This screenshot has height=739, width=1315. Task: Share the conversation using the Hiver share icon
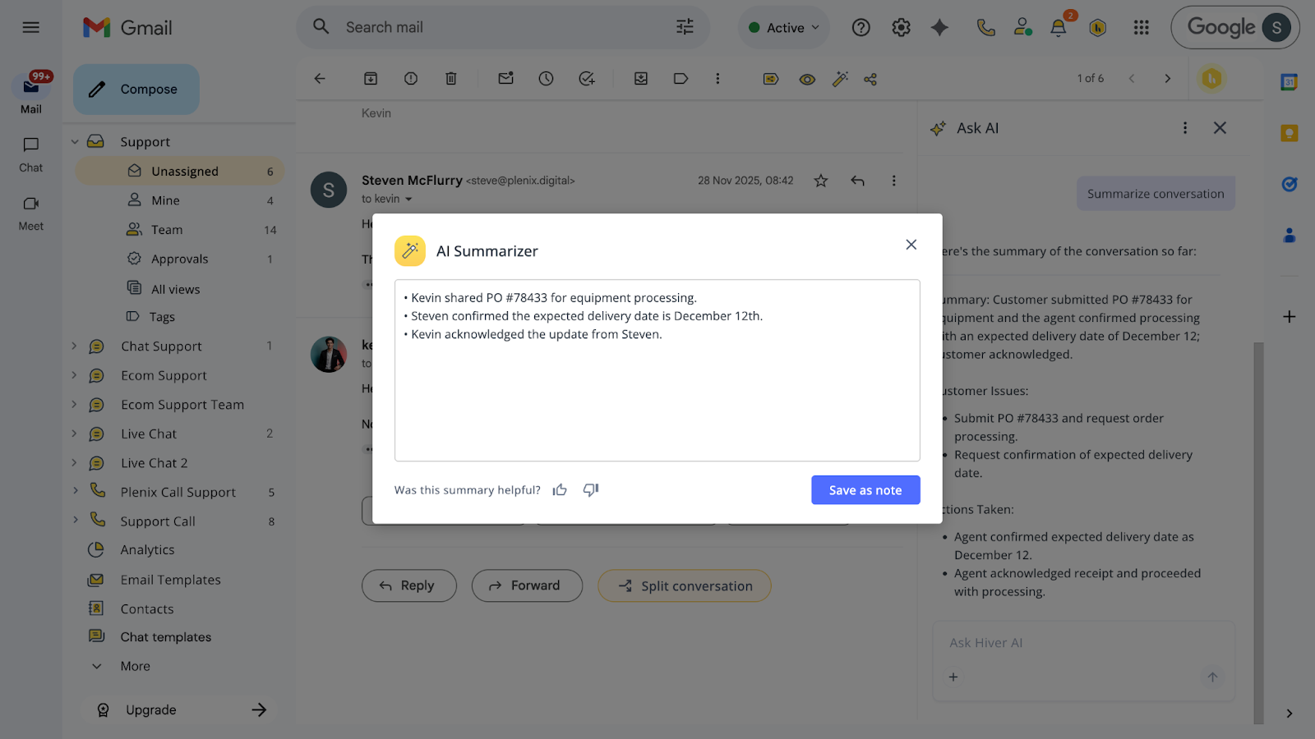click(x=870, y=79)
